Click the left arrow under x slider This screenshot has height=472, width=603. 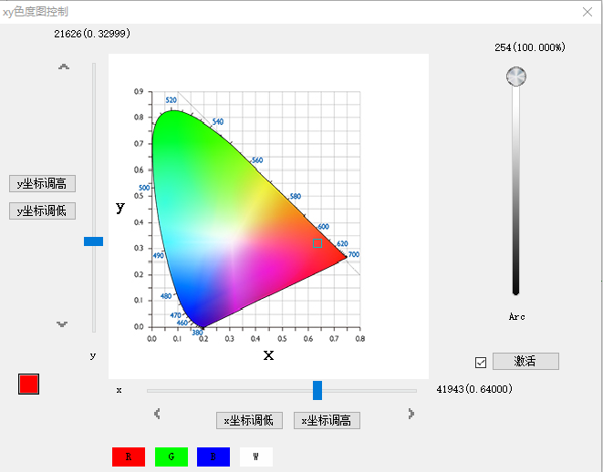coord(158,414)
